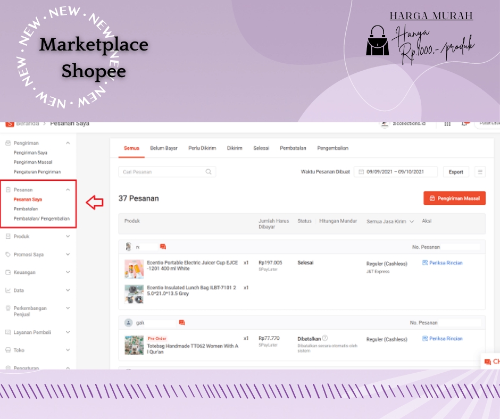
Task: Click the Perkembangan Penjual sidebar icon
Action: coord(9,308)
